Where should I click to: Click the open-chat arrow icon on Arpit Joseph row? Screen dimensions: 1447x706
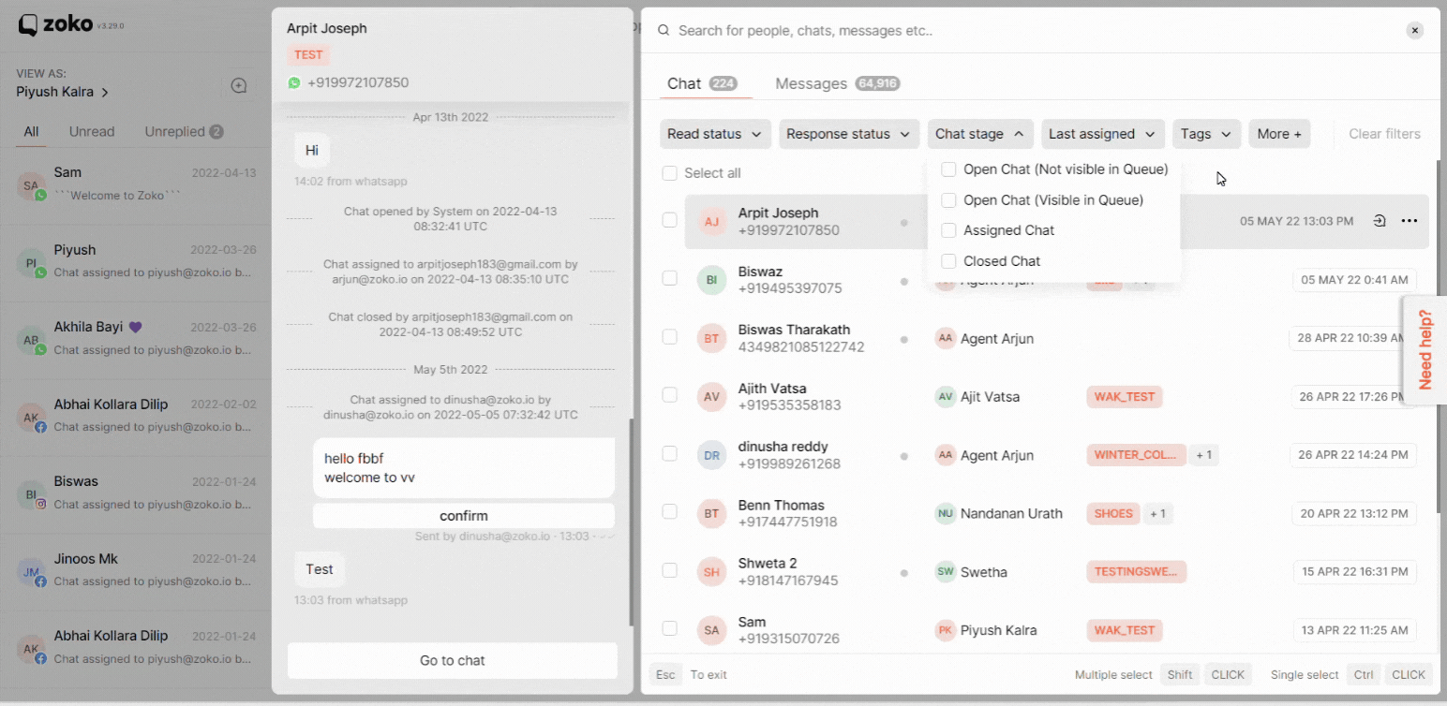pos(1380,221)
